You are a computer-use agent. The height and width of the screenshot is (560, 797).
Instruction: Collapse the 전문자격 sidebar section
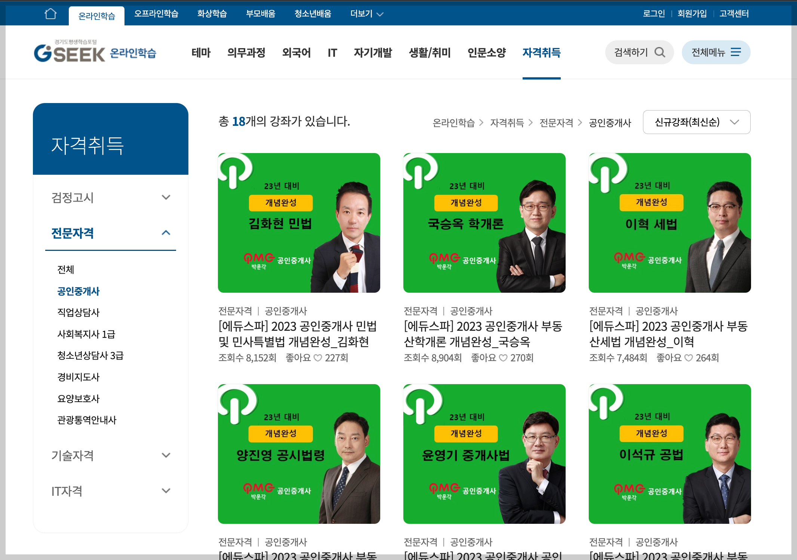coord(166,233)
